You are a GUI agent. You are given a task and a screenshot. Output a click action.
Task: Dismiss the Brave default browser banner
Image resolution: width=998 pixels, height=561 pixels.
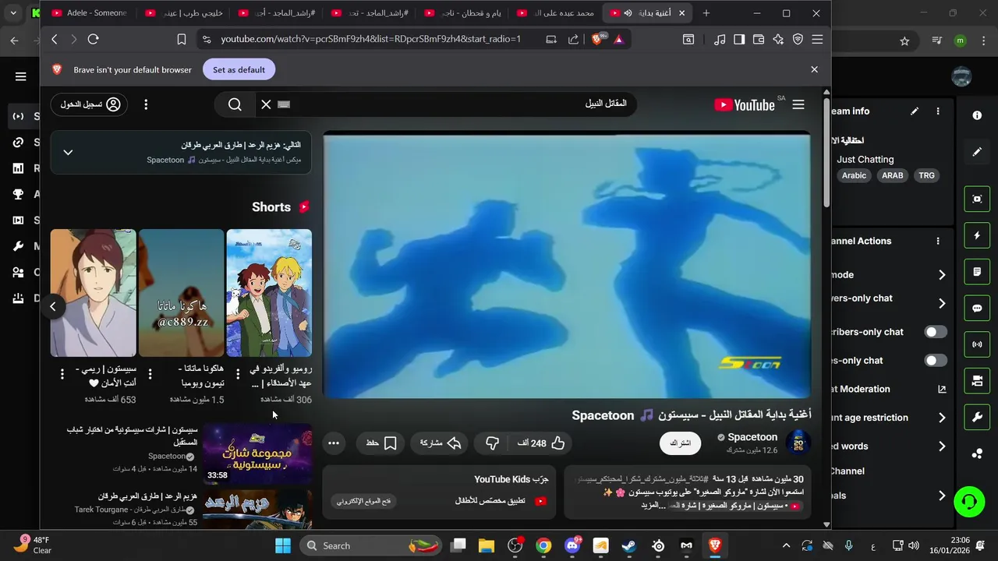[x=814, y=69]
